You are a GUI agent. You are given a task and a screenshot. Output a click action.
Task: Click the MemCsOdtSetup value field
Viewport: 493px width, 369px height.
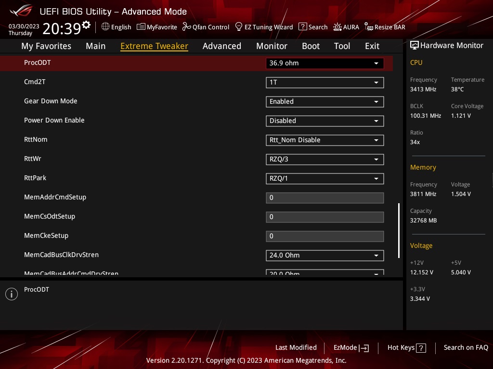(325, 217)
